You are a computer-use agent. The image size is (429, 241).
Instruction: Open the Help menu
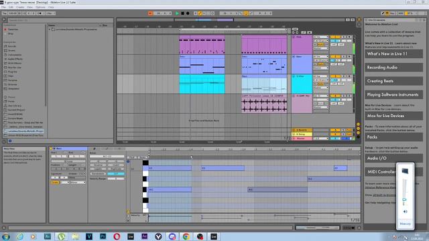51,7
